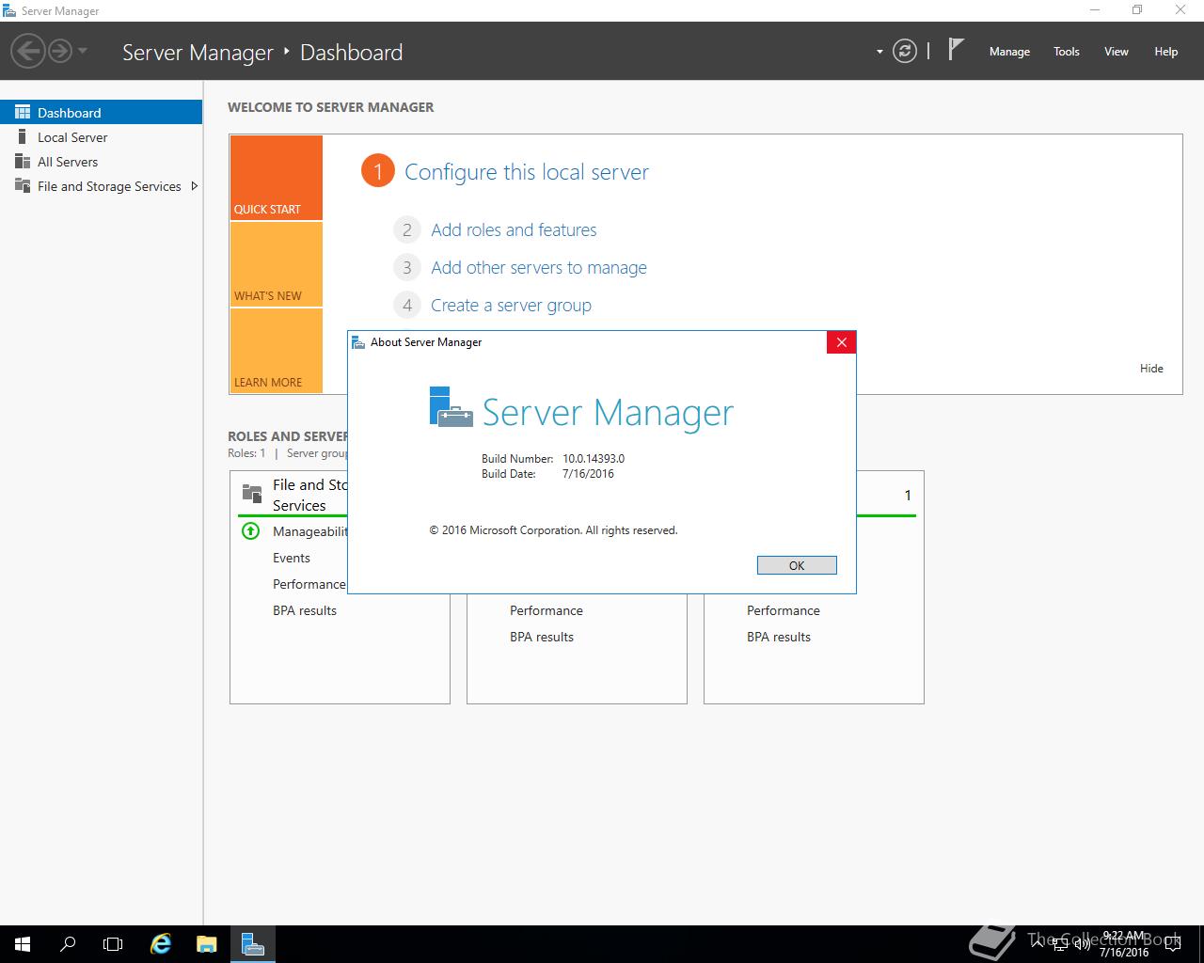Open Performance in the middle tile
The height and width of the screenshot is (963, 1204).
pos(547,610)
